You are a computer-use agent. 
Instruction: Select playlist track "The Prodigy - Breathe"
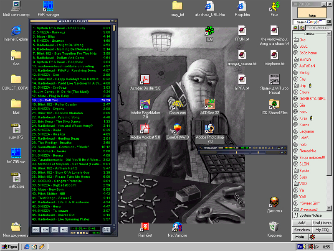click(71, 143)
